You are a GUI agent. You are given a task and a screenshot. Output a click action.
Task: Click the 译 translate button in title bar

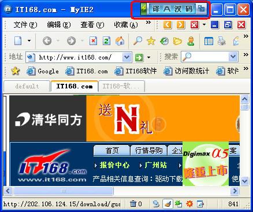(x=155, y=9)
